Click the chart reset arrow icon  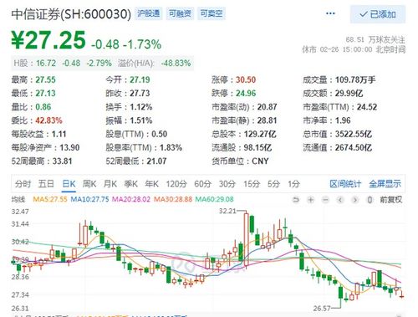click(296, 200)
